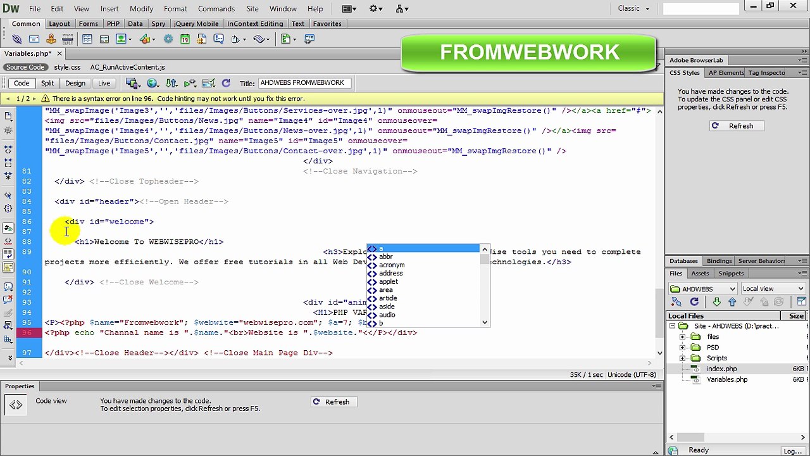
Task: Toggle line numbers in the coding toolbar
Action: pyautogui.click(x=8, y=228)
